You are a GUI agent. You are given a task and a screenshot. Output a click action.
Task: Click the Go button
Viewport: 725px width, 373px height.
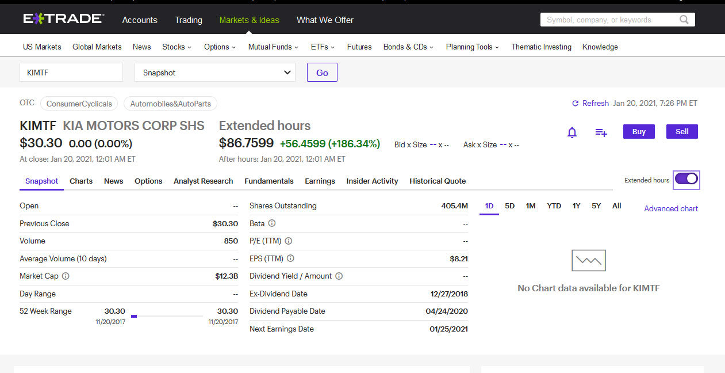(x=322, y=73)
